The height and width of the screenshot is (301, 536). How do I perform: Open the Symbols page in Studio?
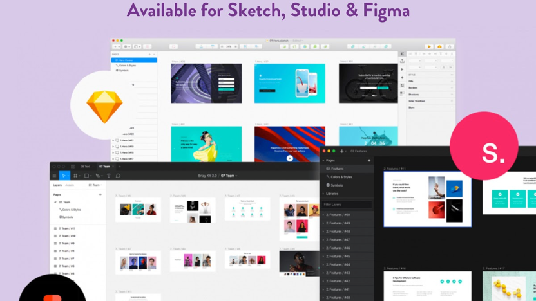pos(334,185)
